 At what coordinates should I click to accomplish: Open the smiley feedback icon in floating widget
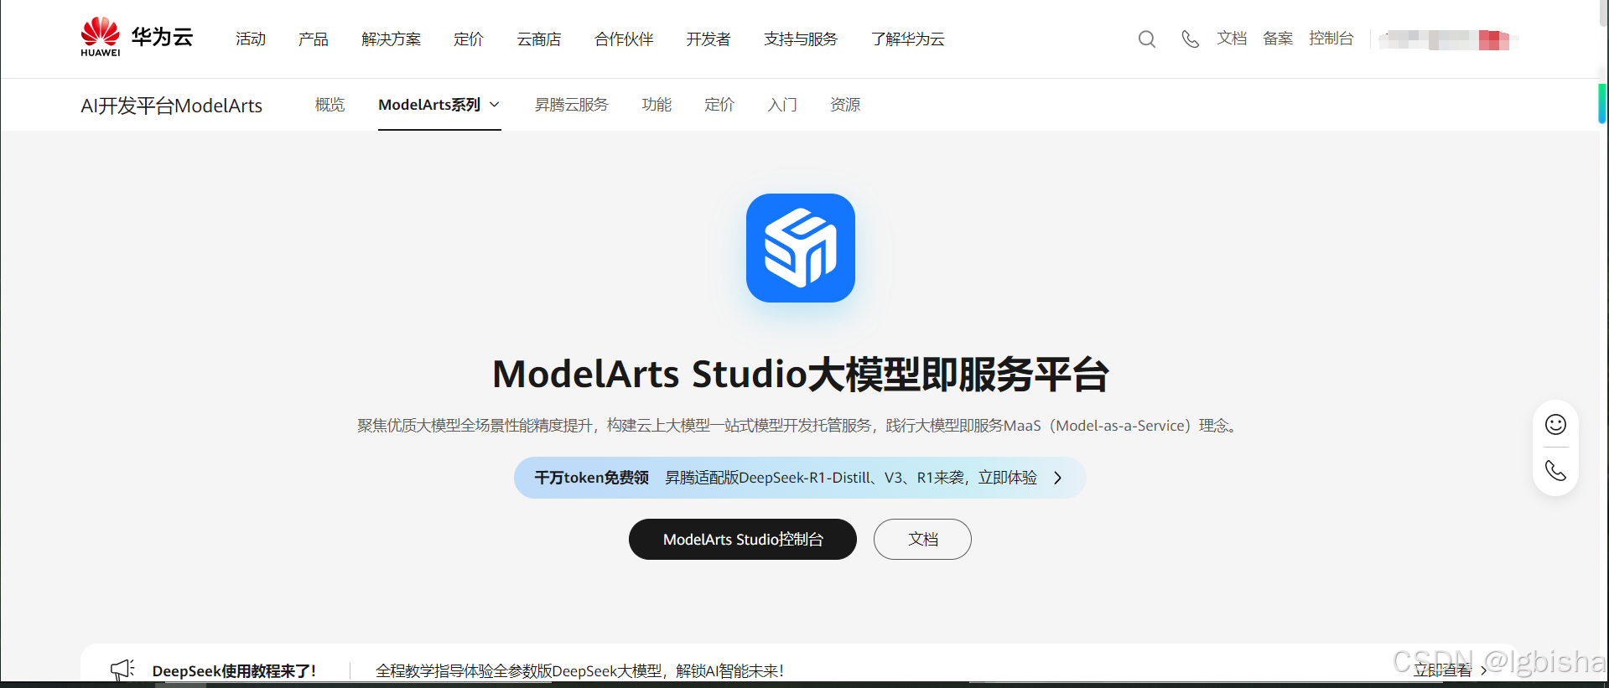click(x=1555, y=425)
